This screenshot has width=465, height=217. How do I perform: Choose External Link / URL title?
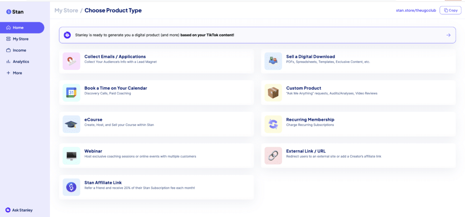pyautogui.click(x=306, y=151)
